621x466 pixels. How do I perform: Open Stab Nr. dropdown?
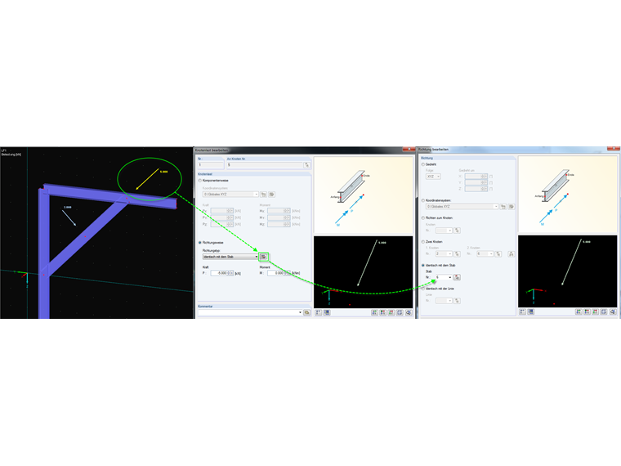(x=450, y=277)
